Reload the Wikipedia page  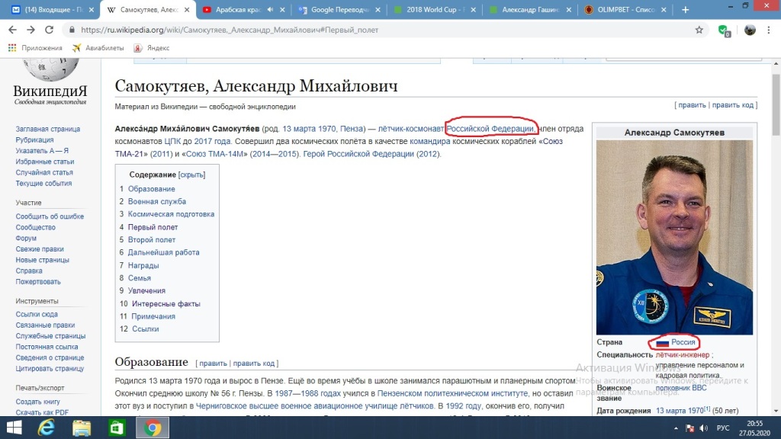pyautogui.click(x=49, y=30)
